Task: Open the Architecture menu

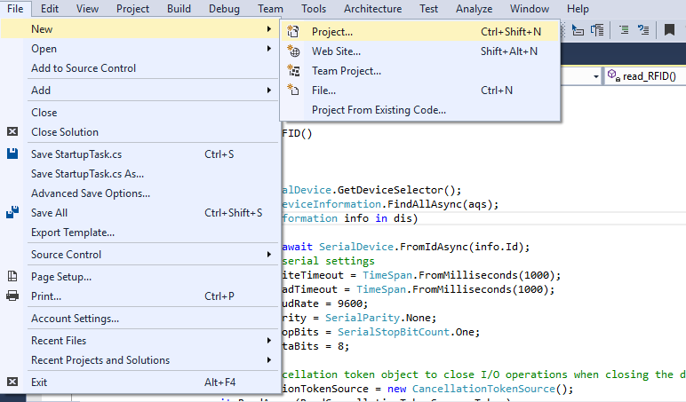Action: (372, 9)
